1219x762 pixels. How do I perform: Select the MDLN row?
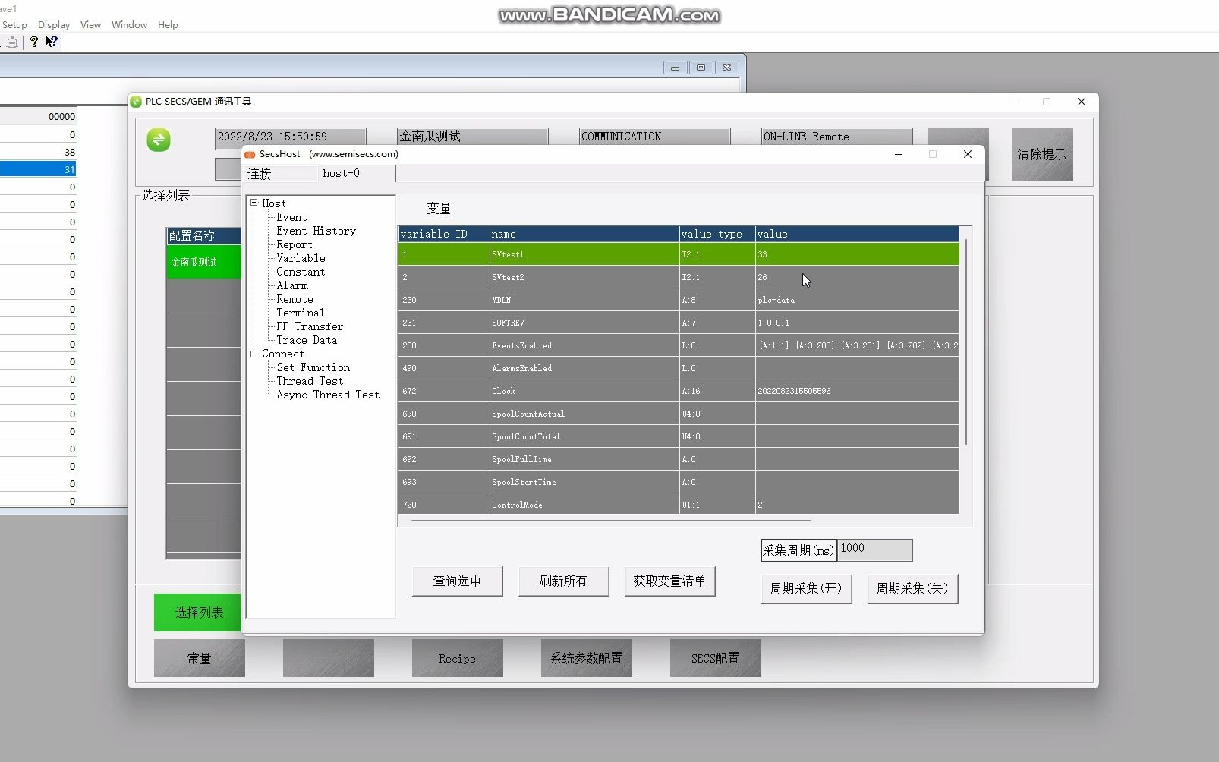(679, 300)
